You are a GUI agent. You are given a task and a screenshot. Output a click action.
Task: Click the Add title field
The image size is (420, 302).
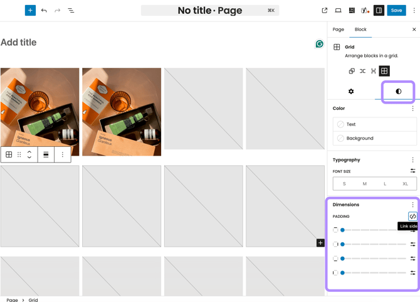[19, 43]
